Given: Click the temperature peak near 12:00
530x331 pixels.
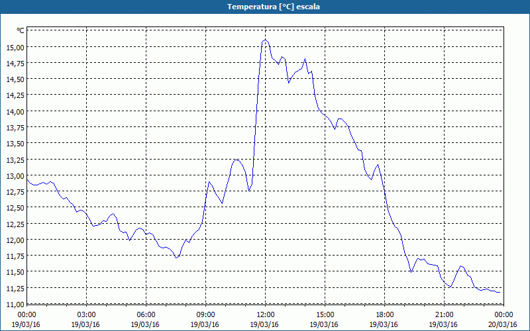Looking at the screenshot, I should pos(266,40).
